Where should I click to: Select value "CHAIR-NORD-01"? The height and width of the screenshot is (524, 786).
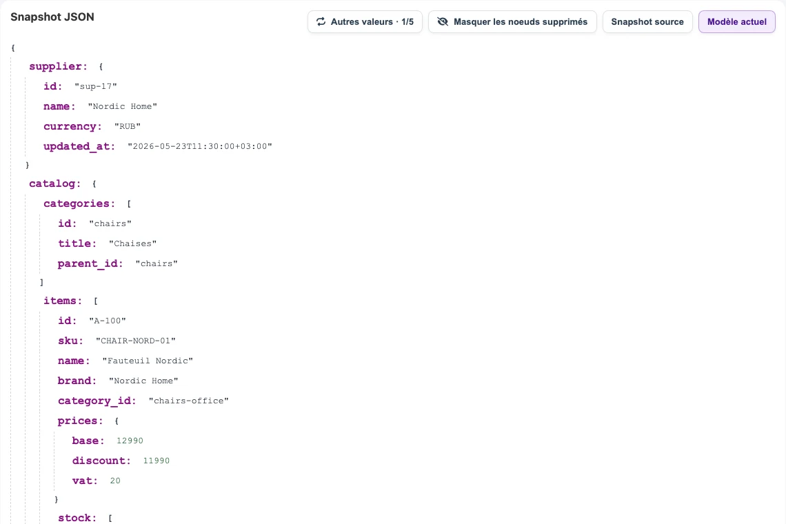coord(135,341)
